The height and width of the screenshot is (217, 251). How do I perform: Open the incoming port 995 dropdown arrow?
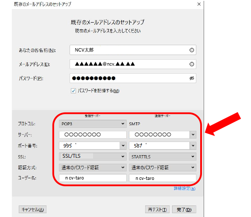point(123,145)
